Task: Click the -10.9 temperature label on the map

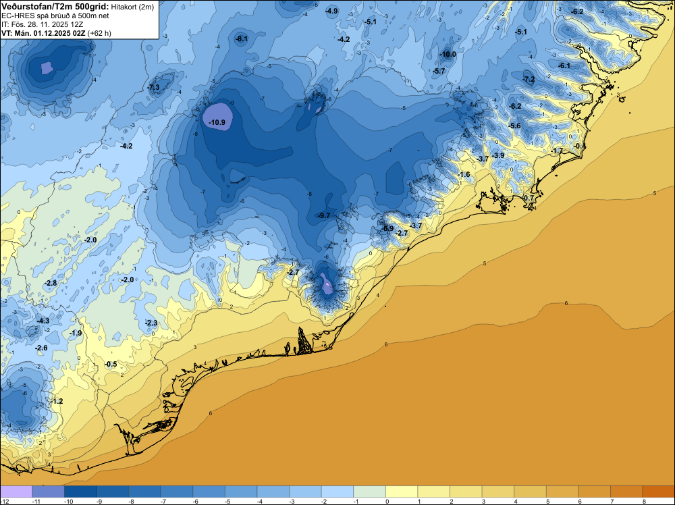Action: point(217,122)
